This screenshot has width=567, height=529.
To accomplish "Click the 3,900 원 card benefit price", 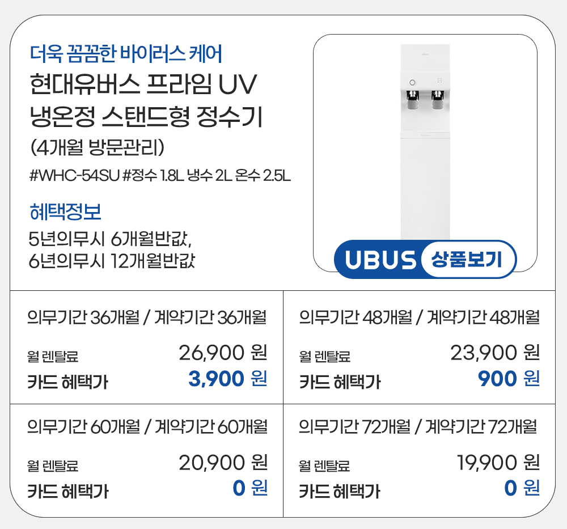I will (227, 378).
